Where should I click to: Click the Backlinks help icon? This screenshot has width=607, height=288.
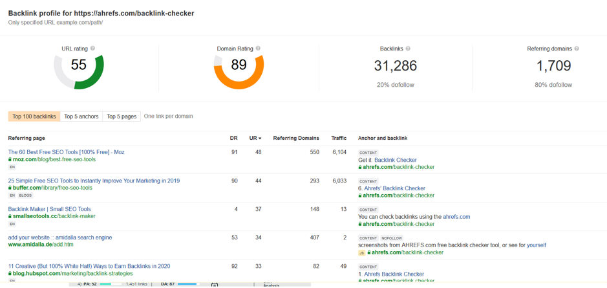408,49
